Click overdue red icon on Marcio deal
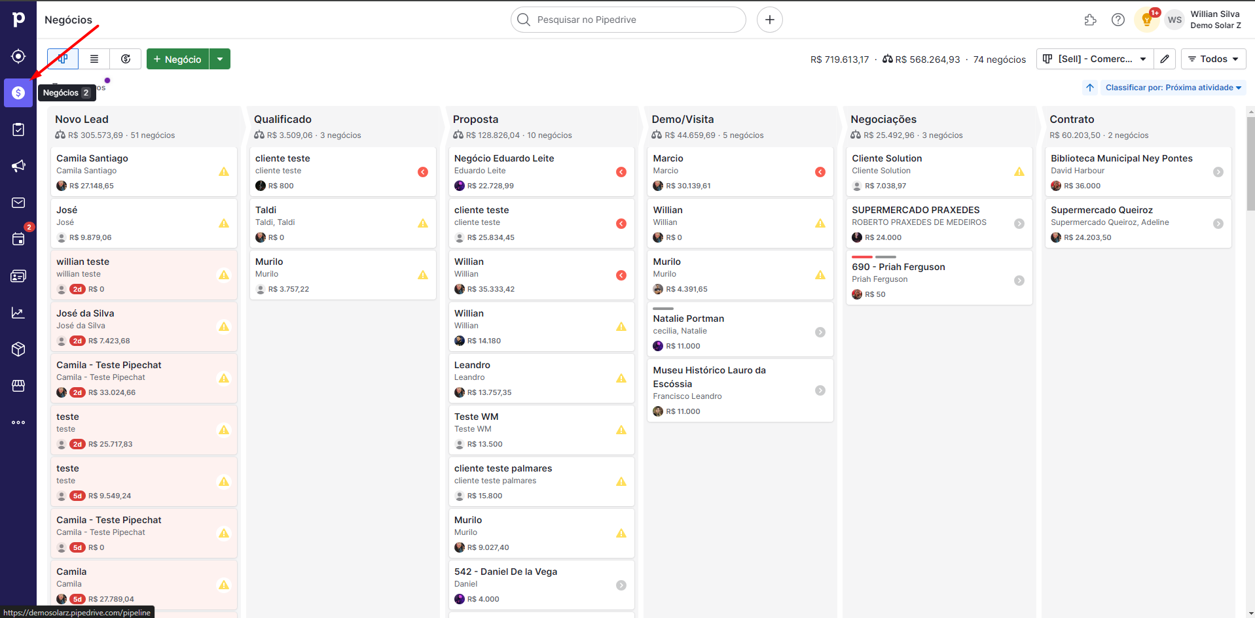The width and height of the screenshot is (1255, 618). [820, 172]
